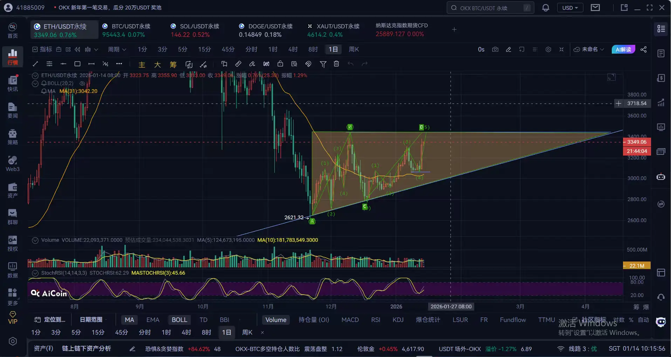Toggle 对数 logarithmic scale
Screen dimensions: 671x357
click(619, 320)
